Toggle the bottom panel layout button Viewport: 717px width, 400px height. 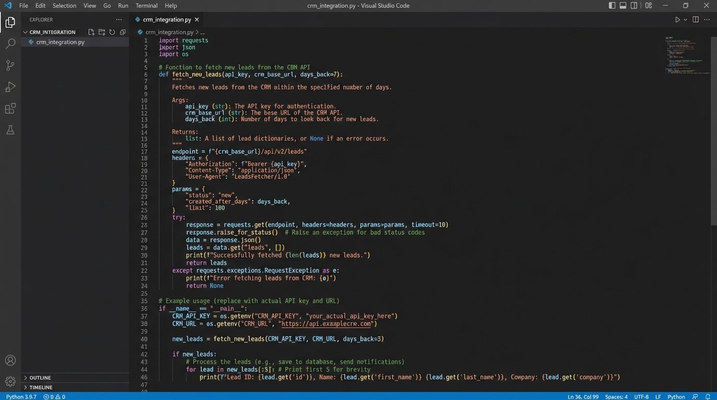coord(623,6)
